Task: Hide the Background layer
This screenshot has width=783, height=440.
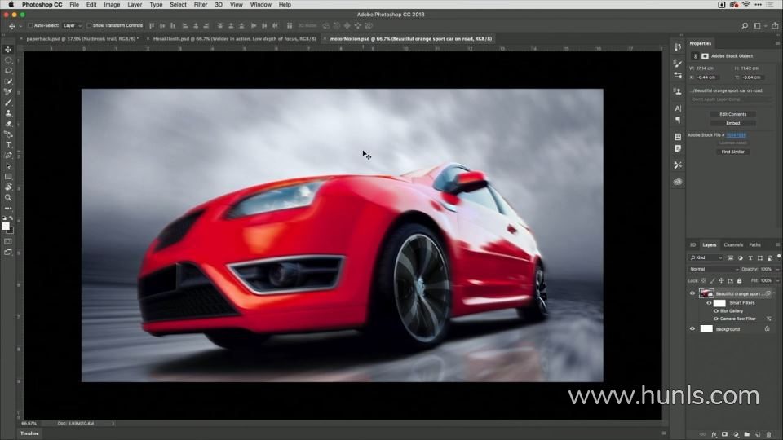Action: coord(692,328)
